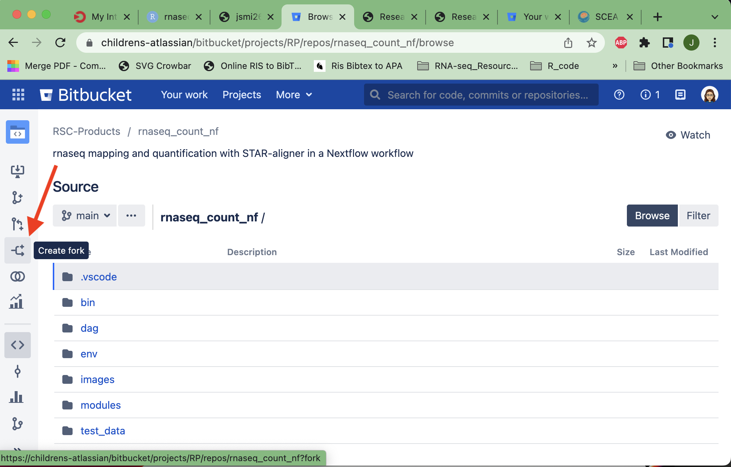Click the Bitbucket logo in header
This screenshot has height=467, width=731.
[x=85, y=95]
